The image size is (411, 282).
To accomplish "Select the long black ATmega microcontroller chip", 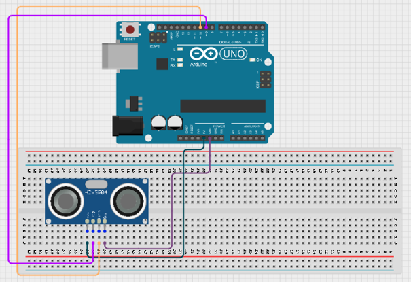I will (223, 106).
